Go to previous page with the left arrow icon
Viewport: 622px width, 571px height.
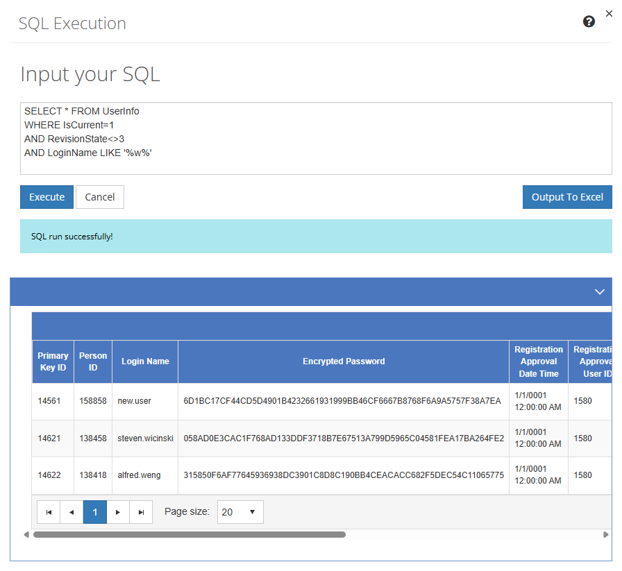(72, 511)
